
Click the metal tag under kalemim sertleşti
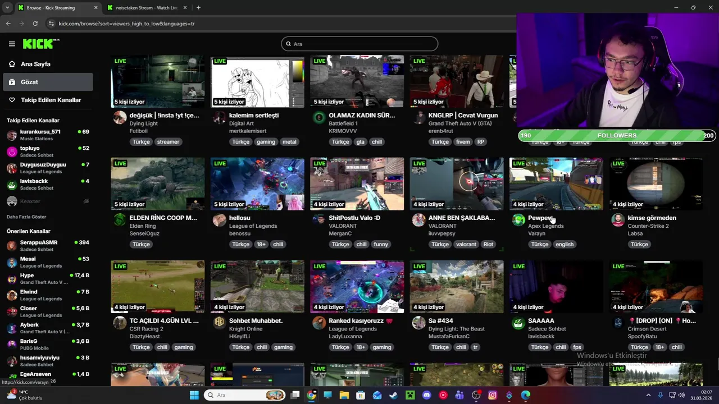pyautogui.click(x=289, y=142)
